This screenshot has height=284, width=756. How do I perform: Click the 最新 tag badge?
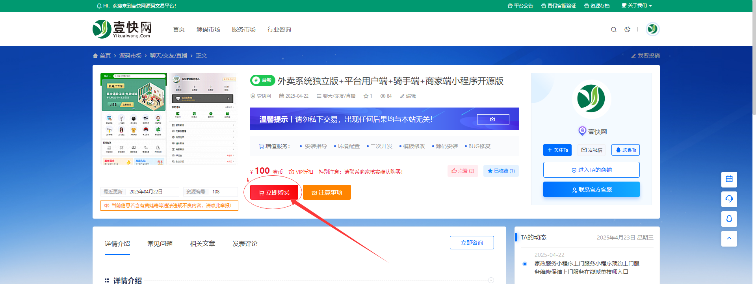pyautogui.click(x=263, y=80)
